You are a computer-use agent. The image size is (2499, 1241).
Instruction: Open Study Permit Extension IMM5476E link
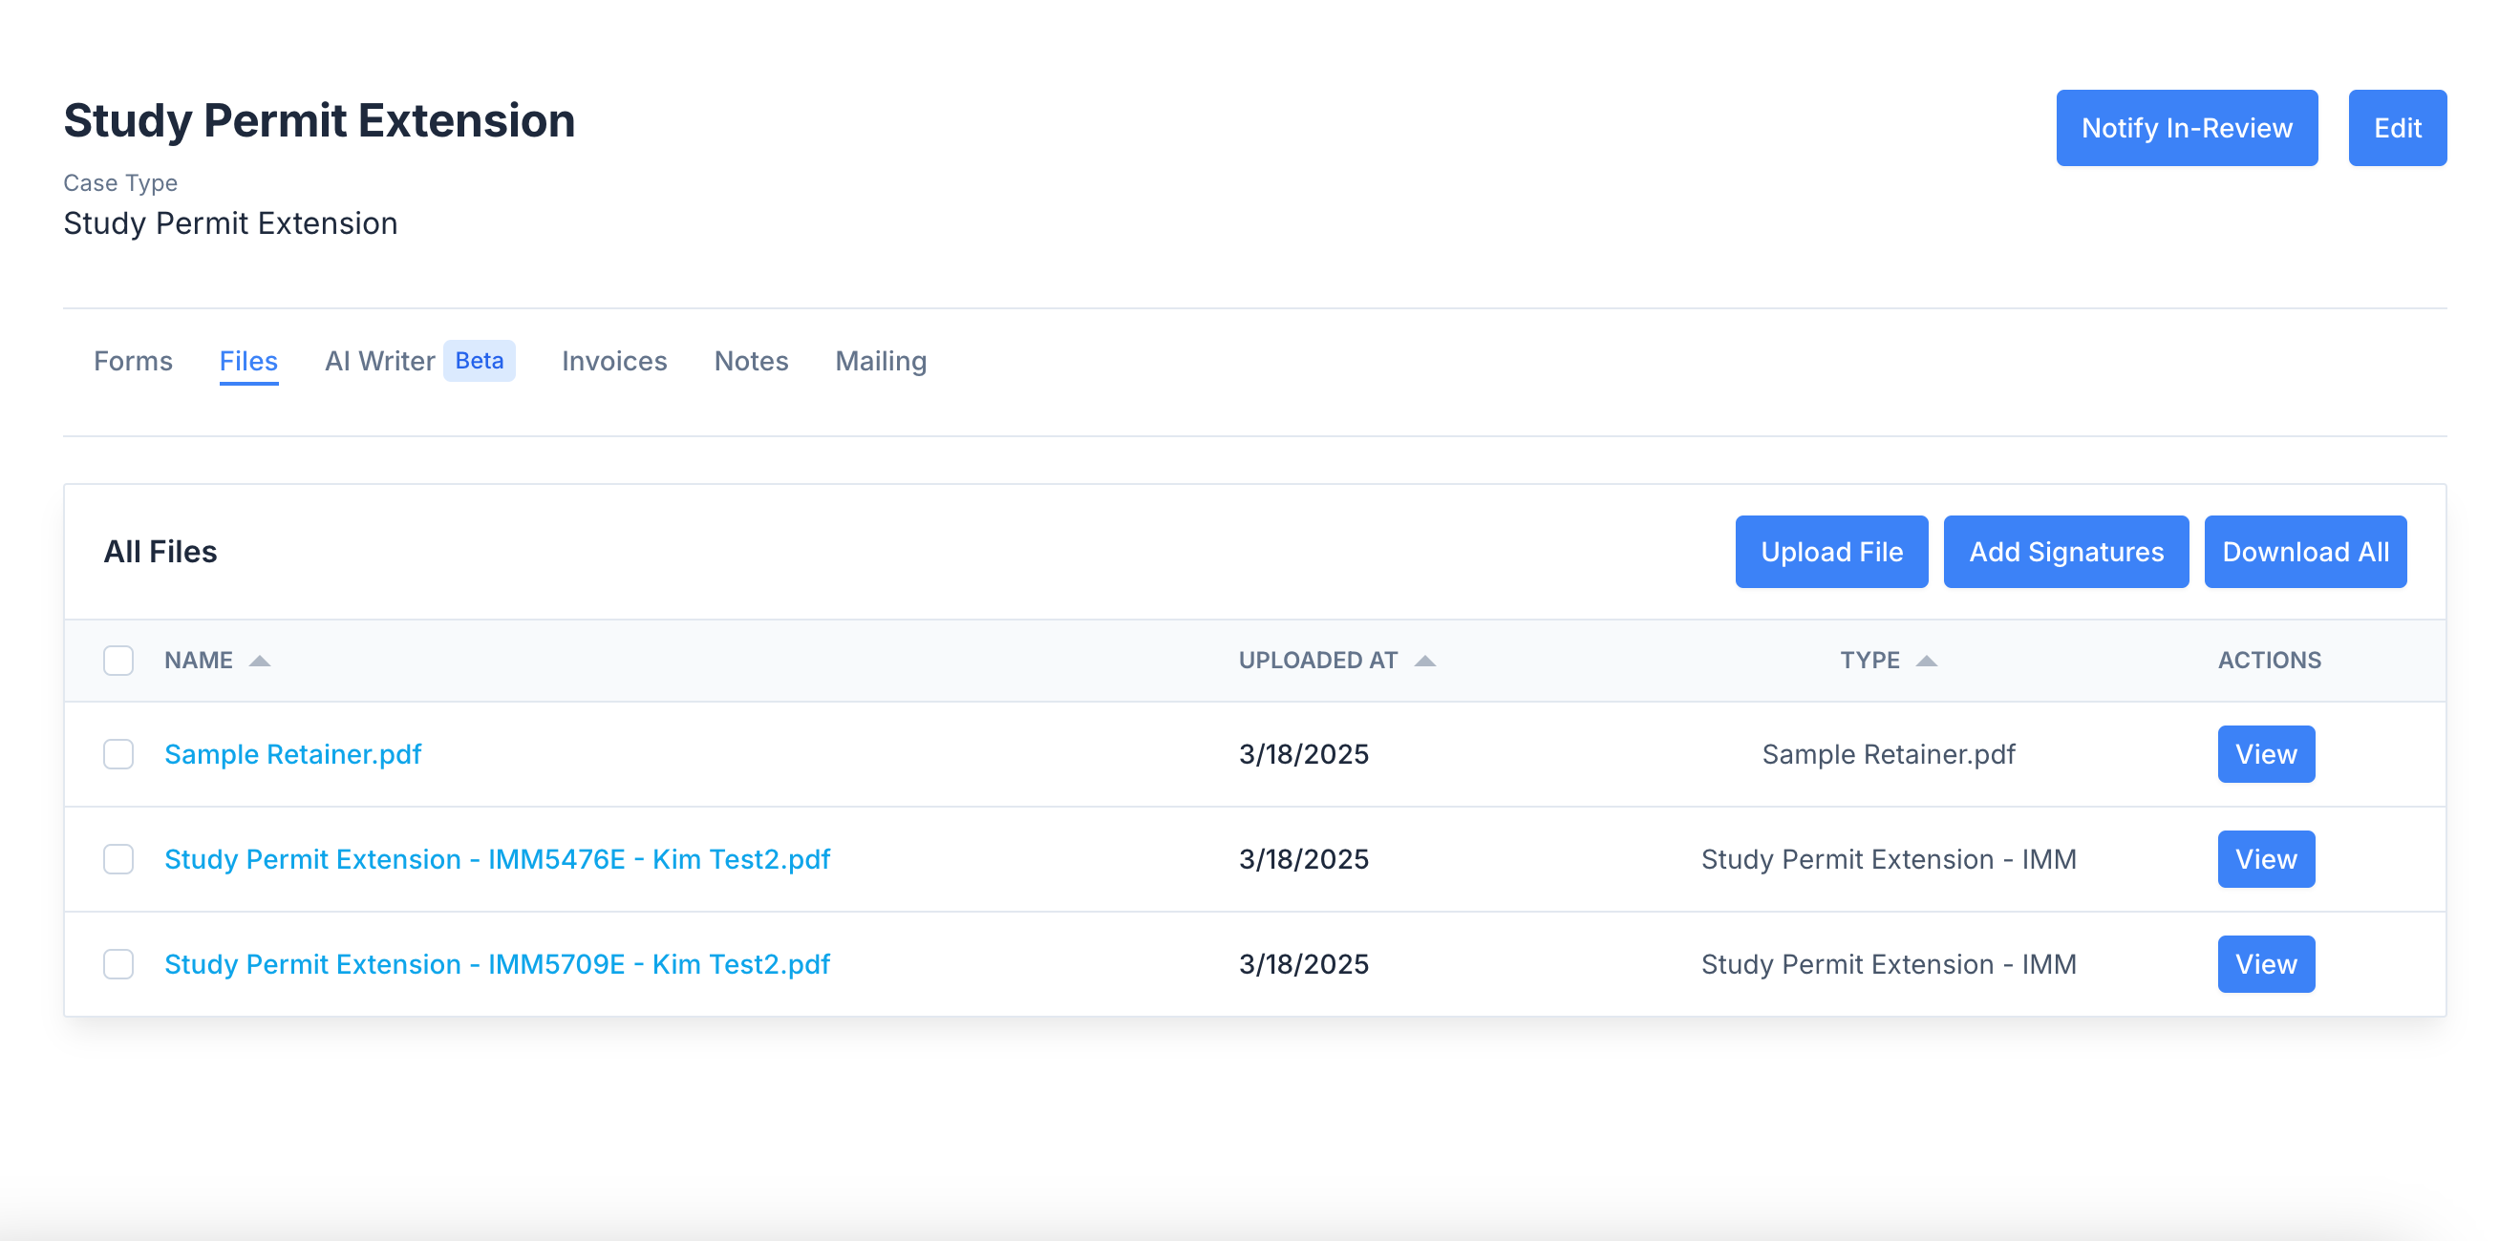pos(497,859)
